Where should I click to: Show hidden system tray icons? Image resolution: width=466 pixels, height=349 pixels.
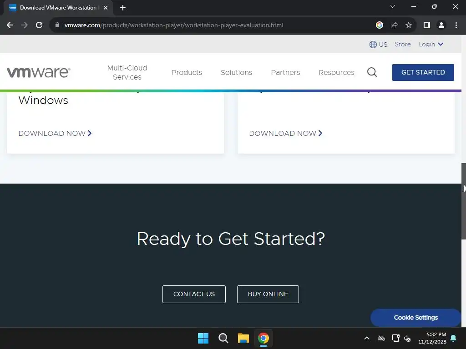coord(367,338)
